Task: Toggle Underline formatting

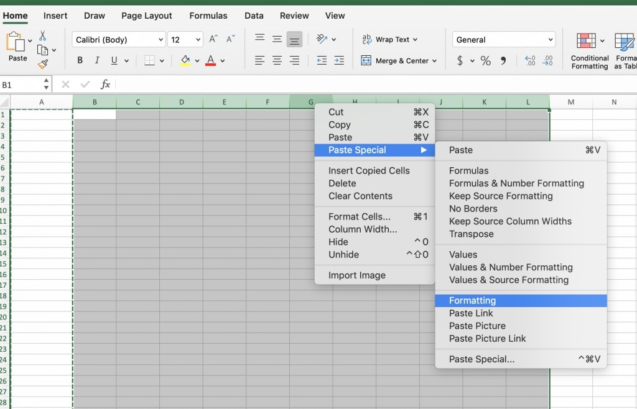Action: tap(113, 60)
